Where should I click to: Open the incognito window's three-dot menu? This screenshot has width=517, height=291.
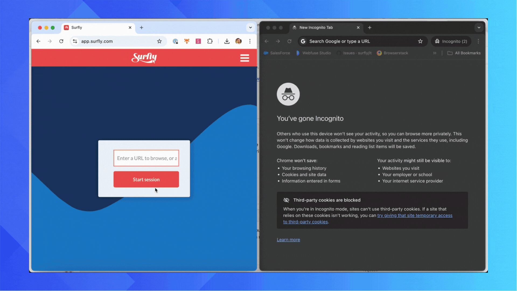478,41
